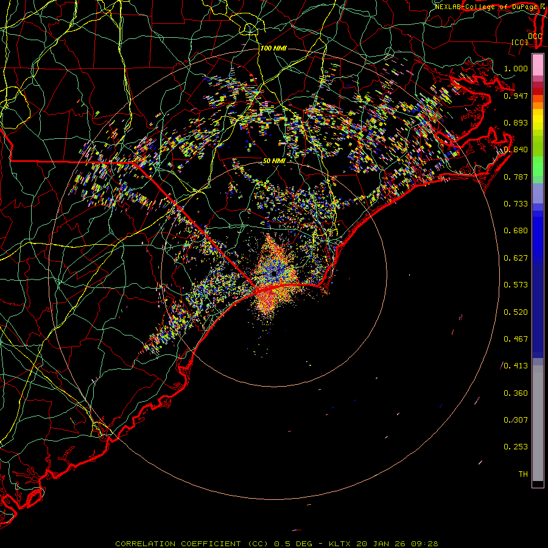The image size is (548, 548).
Task: Select the 0.520 scale value
Action: tap(516, 312)
